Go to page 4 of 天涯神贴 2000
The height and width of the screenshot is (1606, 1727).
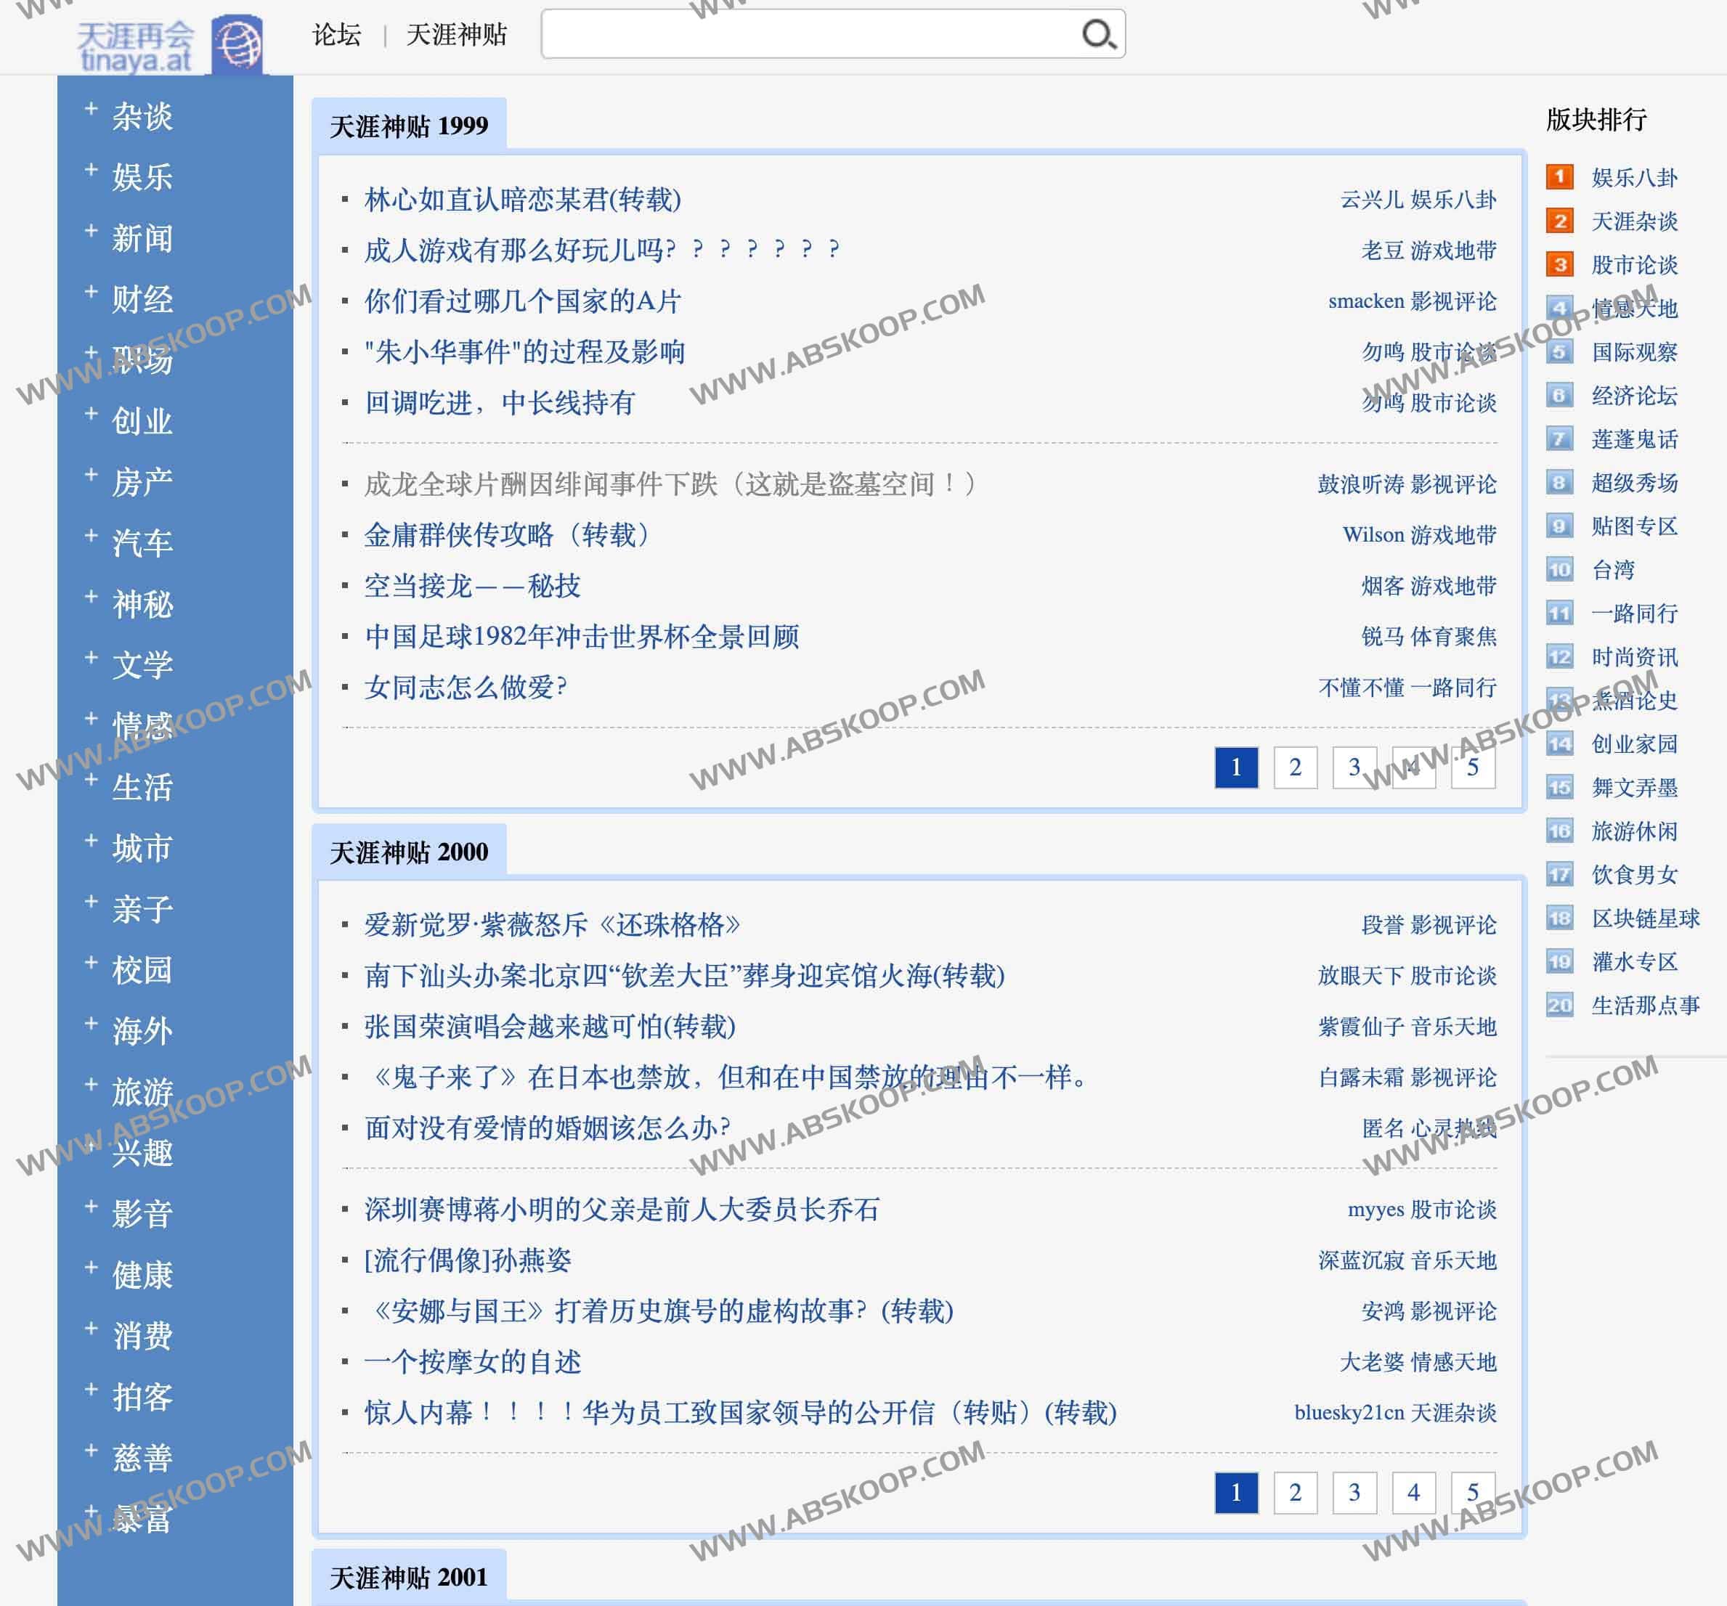point(1413,1492)
